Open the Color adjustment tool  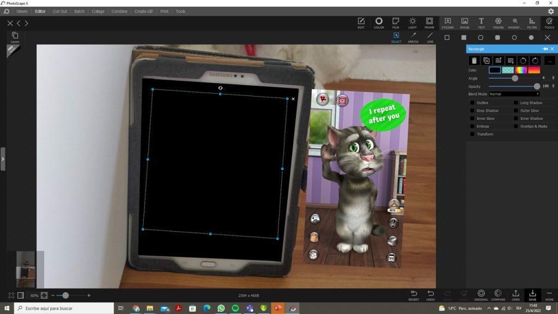379,23
